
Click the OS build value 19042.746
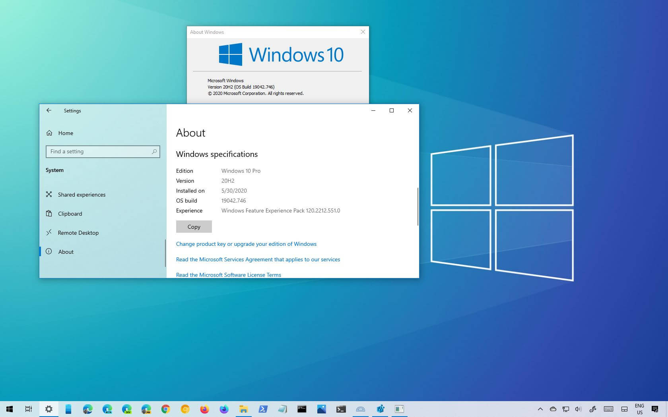click(x=233, y=201)
